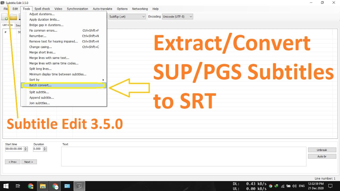The width and height of the screenshot is (340, 191).
Task: Click inside the subtitle Text box
Action: click(184, 157)
